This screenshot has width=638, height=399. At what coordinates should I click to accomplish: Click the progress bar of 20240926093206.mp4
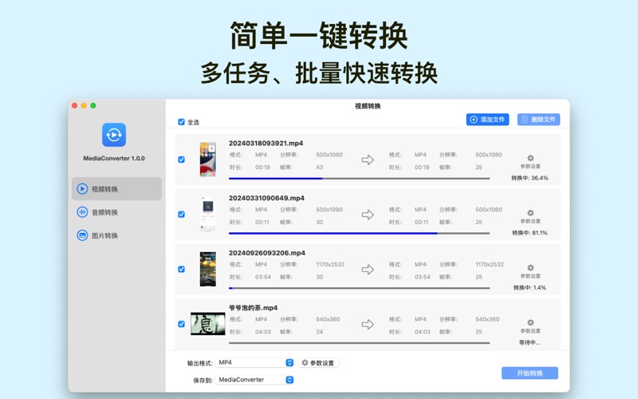360,288
